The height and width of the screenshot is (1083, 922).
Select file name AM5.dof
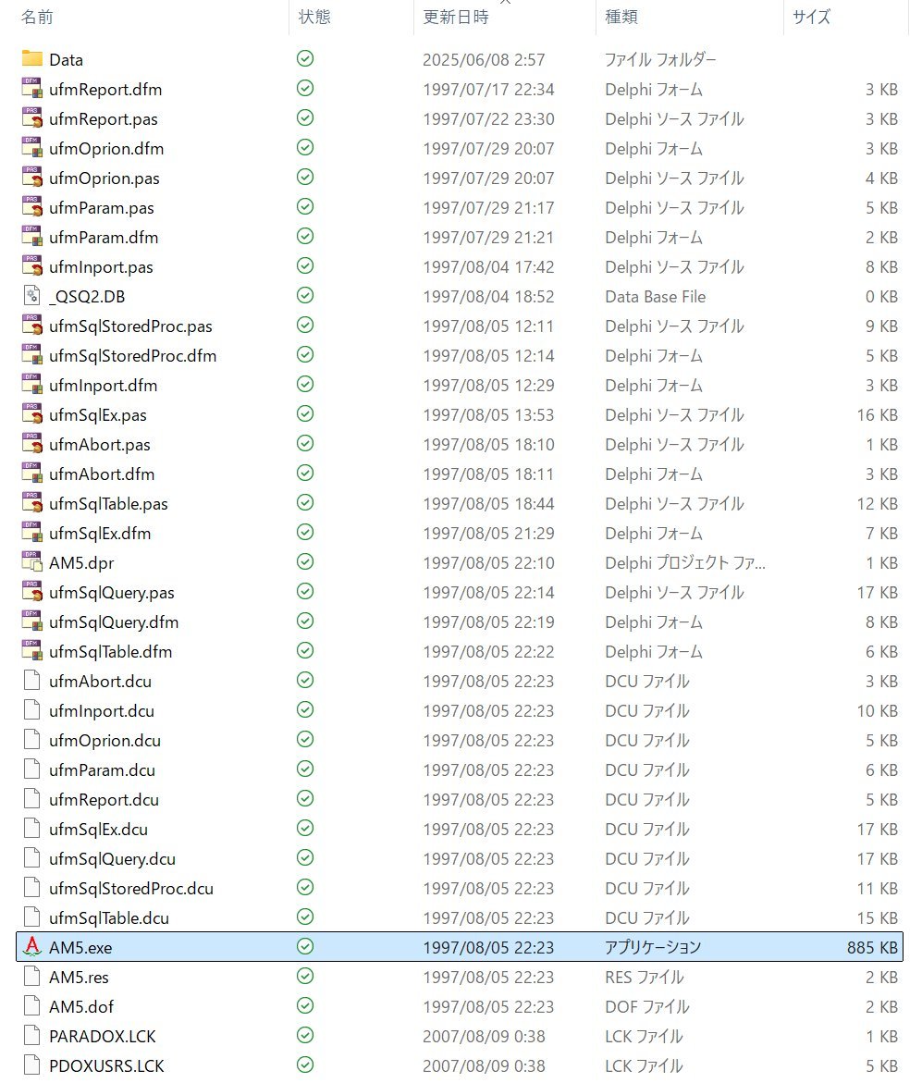(x=81, y=1007)
